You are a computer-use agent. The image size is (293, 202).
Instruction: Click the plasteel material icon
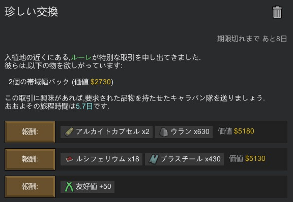click(154, 159)
